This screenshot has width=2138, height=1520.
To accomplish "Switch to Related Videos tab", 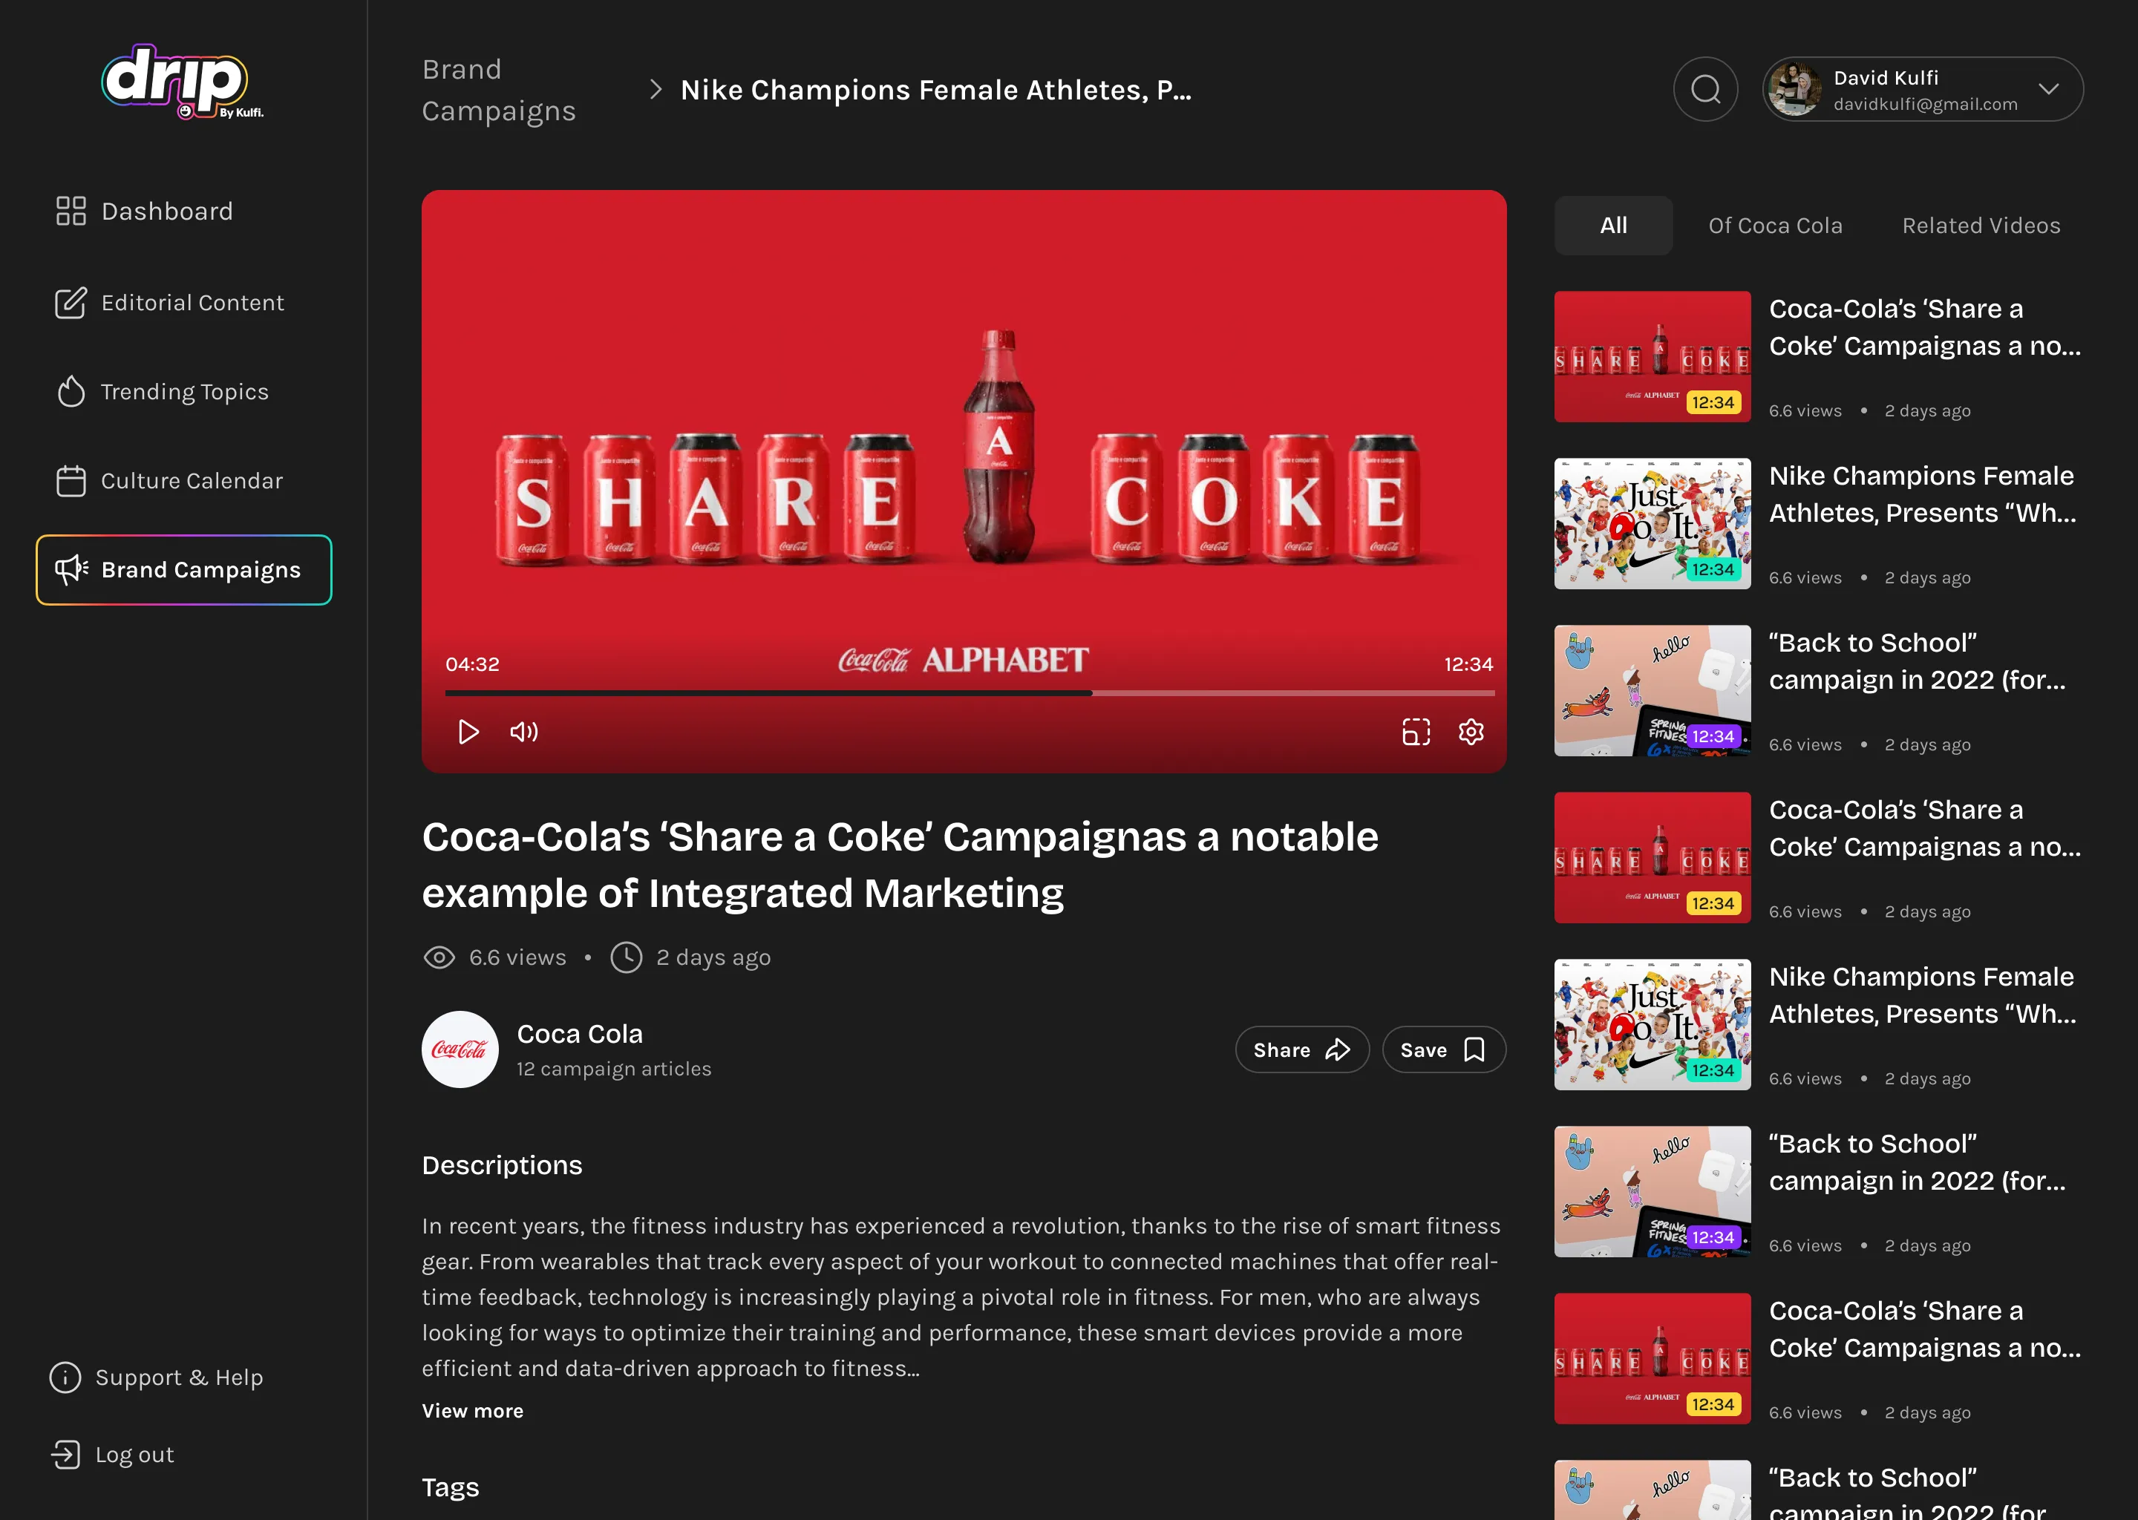I will [1981, 226].
